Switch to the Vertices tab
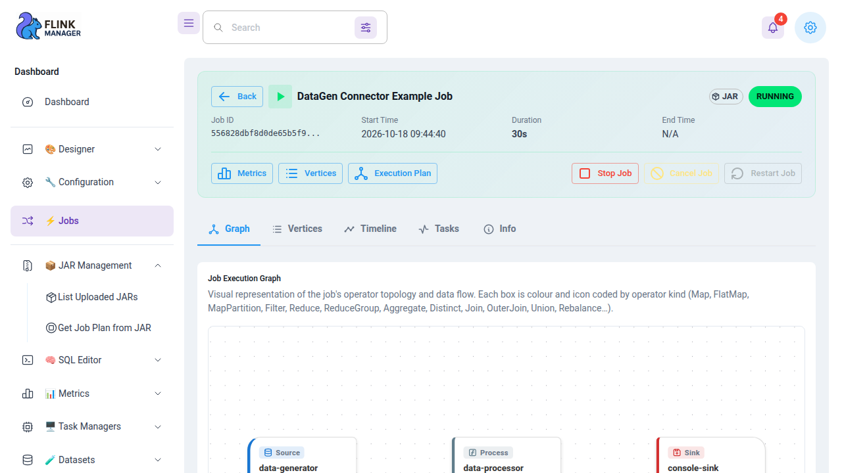This screenshot has width=842, height=473. coord(297,229)
